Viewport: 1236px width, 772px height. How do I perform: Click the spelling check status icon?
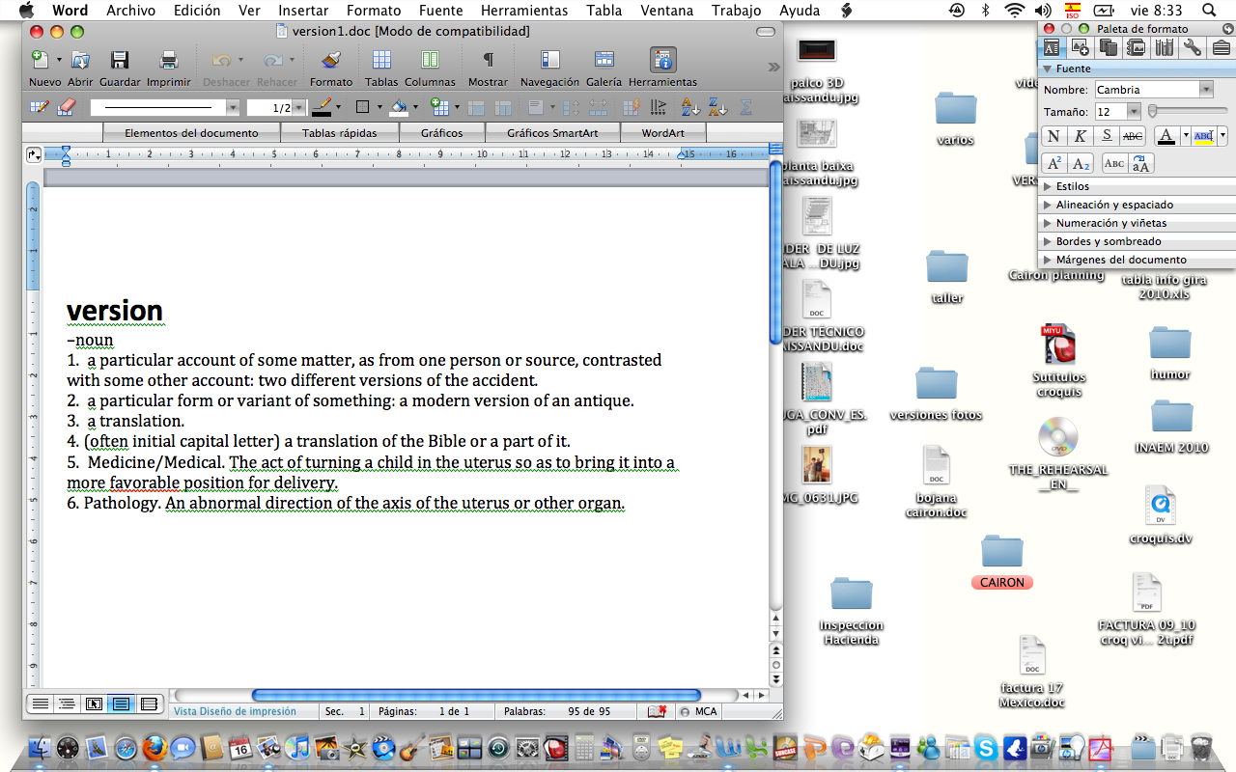click(x=658, y=711)
